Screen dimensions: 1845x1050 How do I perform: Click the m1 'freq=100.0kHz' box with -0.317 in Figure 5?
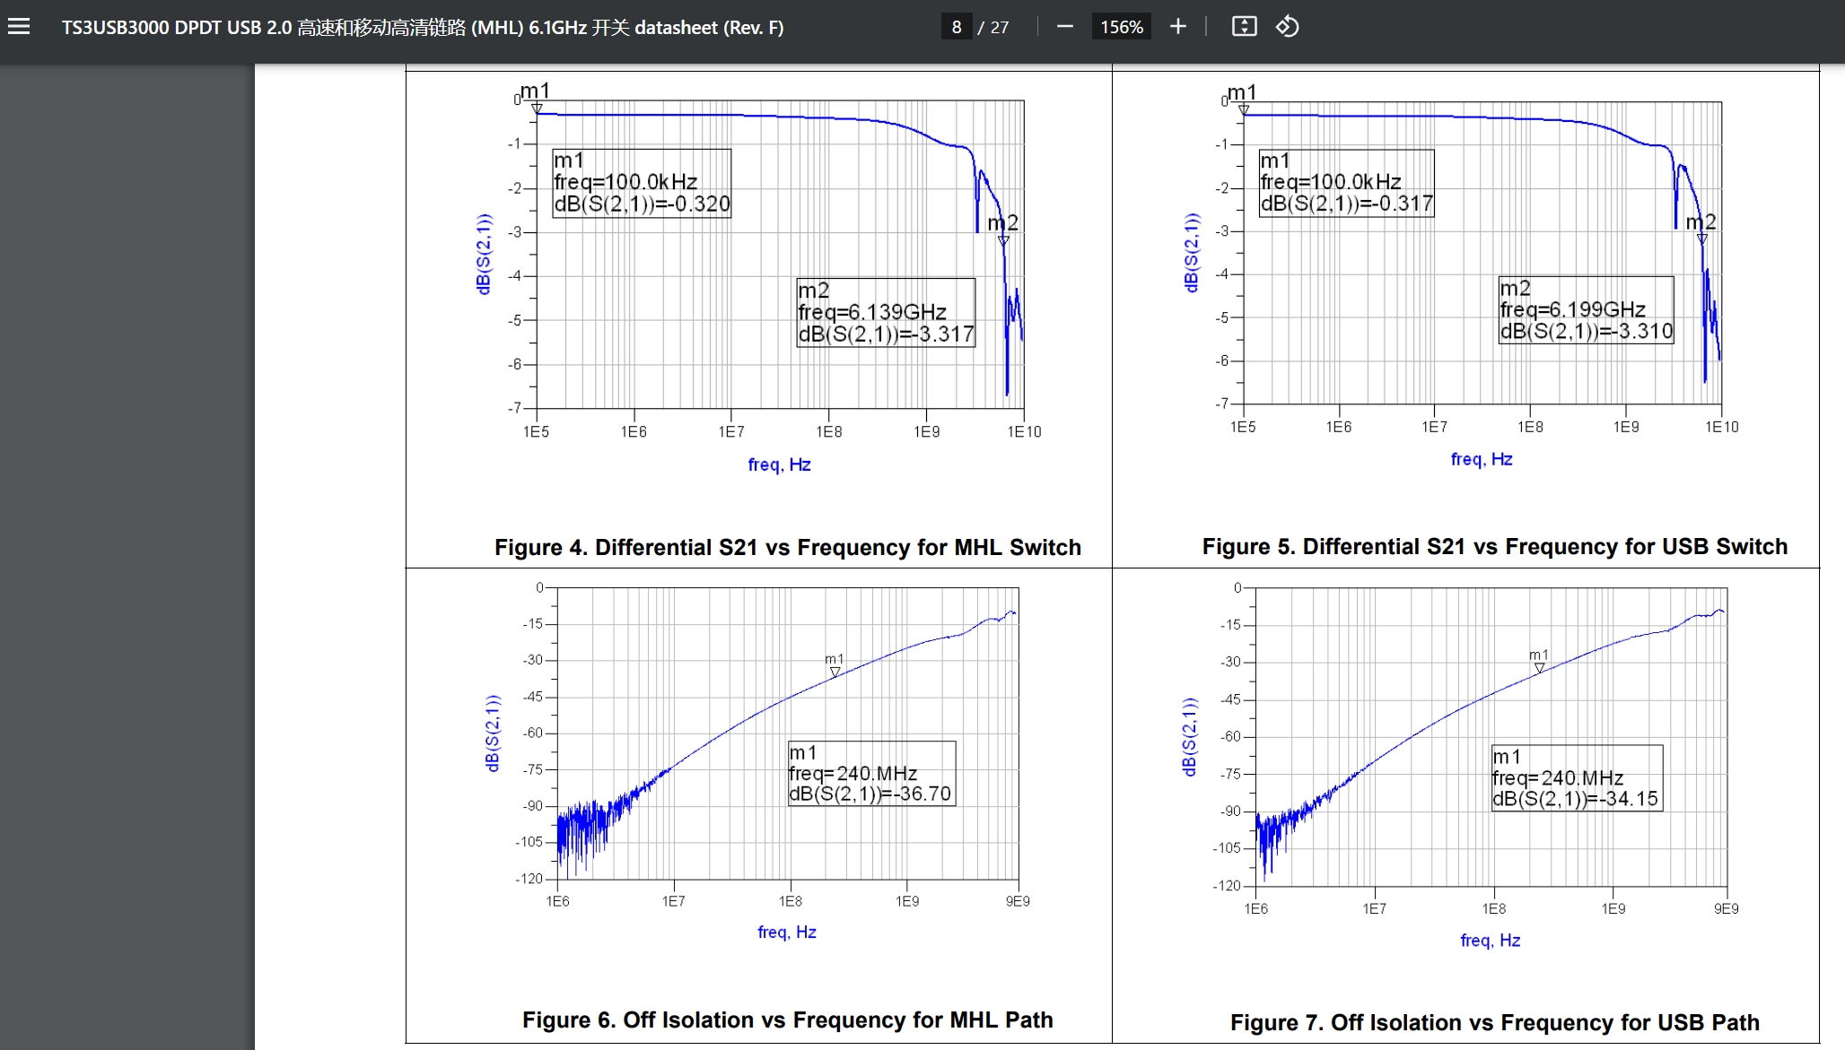1347,183
